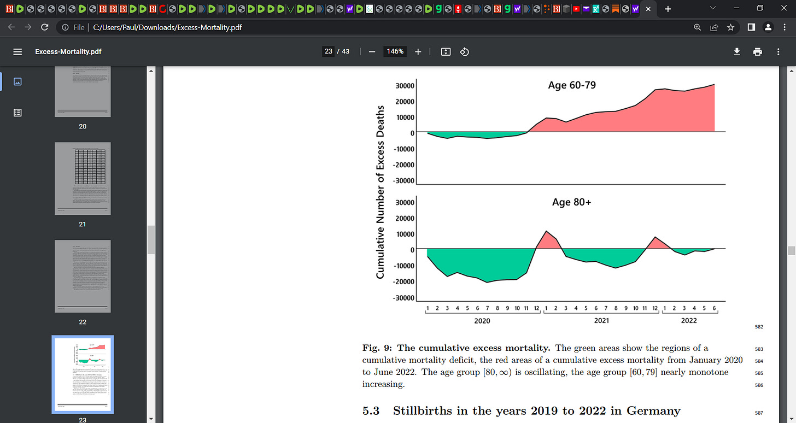Click the browser forward arrow
The width and height of the screenshot is (796, 423).
pyautogui.click(x=28, y=27)
